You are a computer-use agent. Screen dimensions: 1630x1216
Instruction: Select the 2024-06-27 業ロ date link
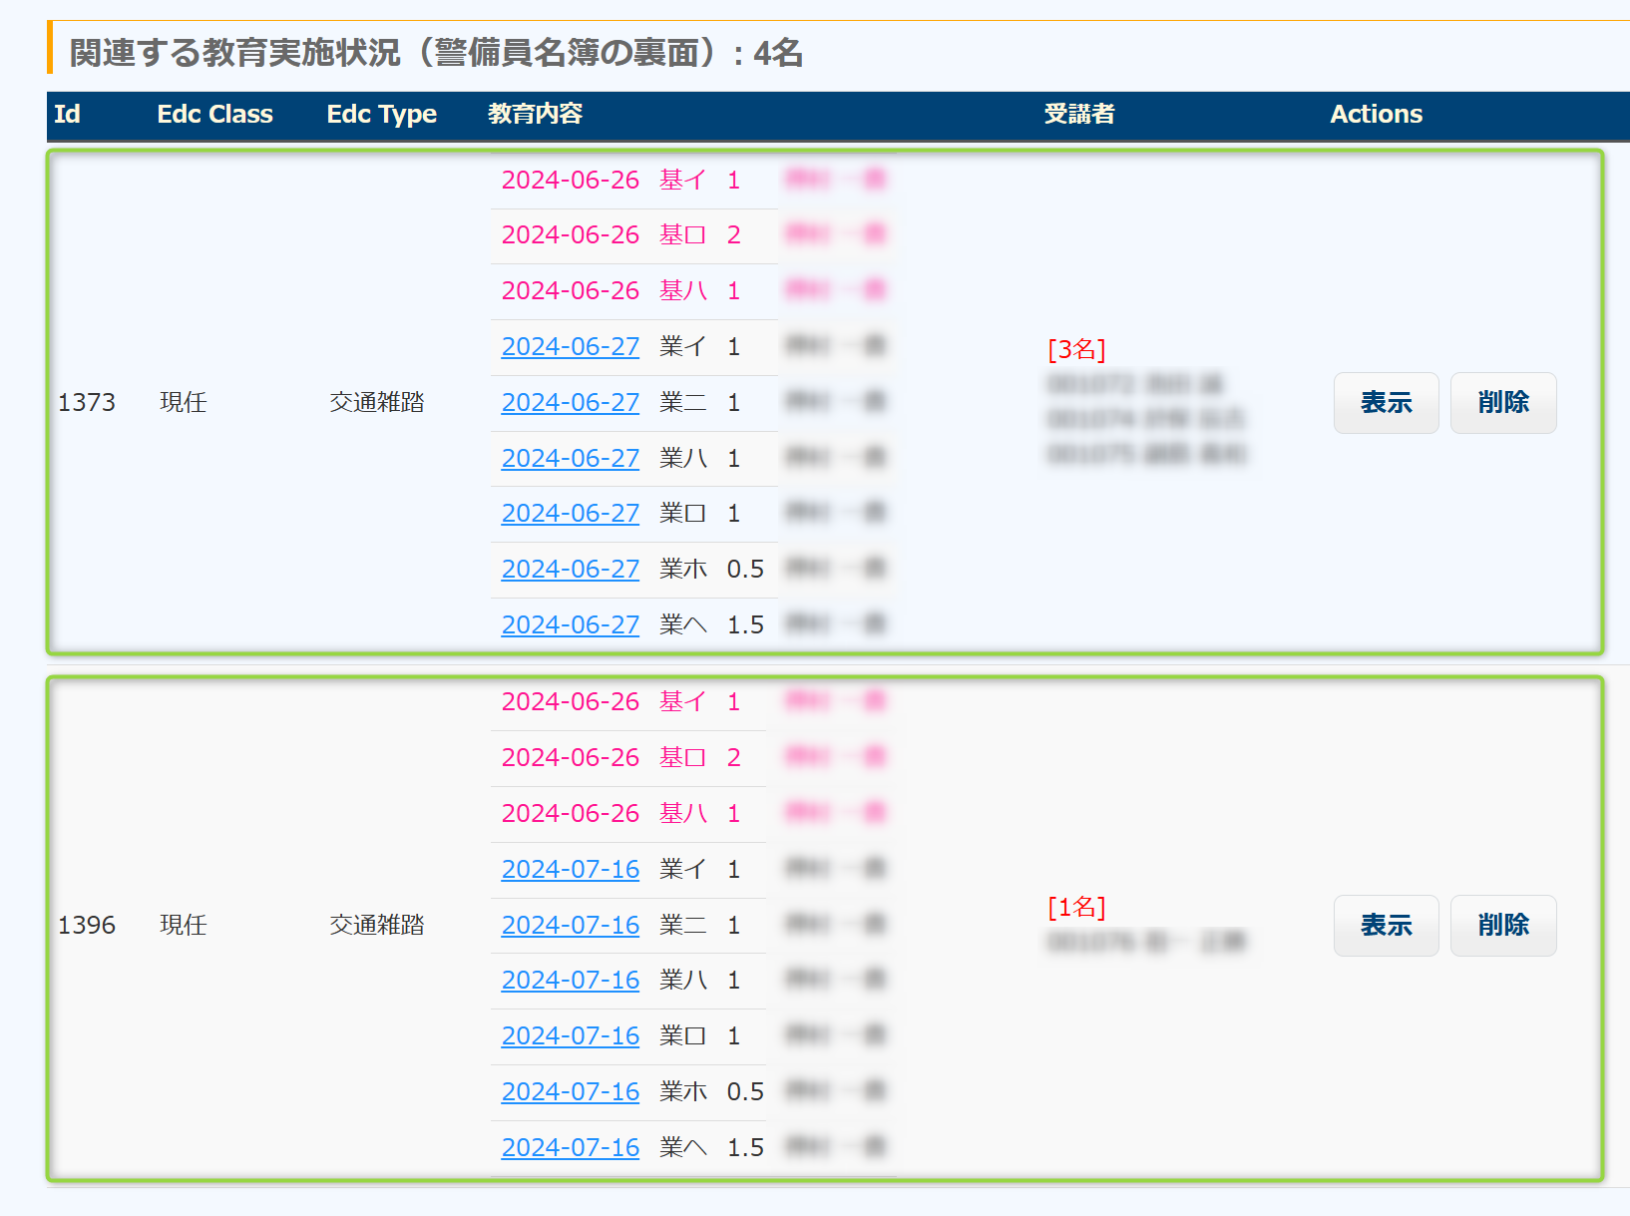pyautogui.click(x=570, y=514)
